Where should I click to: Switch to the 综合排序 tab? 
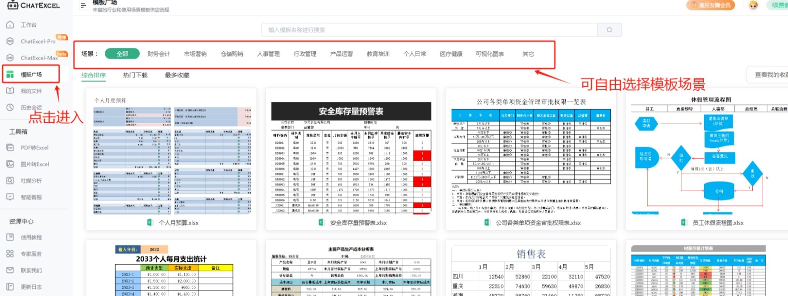[x=94, y=75]
